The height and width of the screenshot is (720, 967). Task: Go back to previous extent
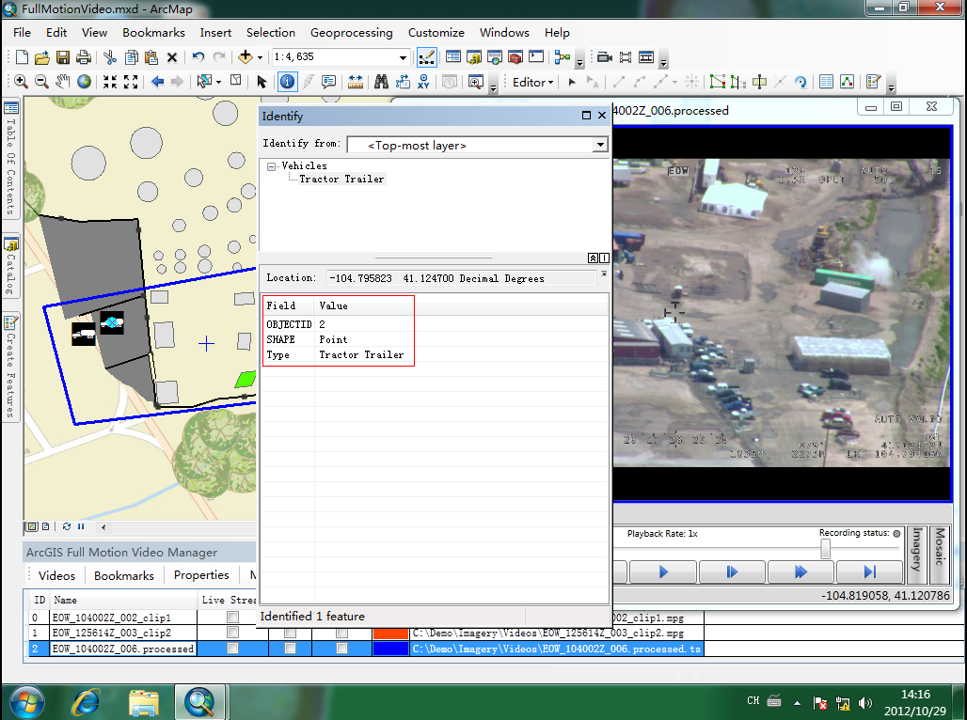pos(157,82)
